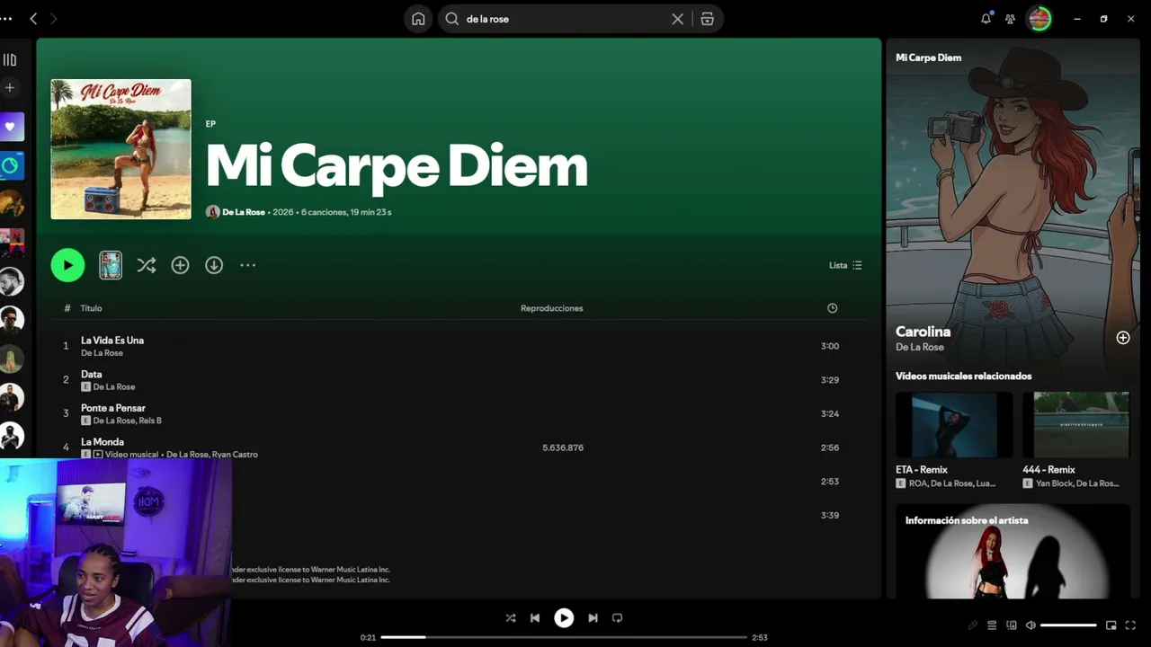Click the 3:24 duration of Ponte a Pensar
This screenshot has width=1151, height=647.
830,413
